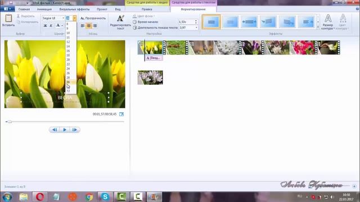Click the taskbar clock
Screen dimensions: 360x202
pyautogui.click(x=346, y=197)
